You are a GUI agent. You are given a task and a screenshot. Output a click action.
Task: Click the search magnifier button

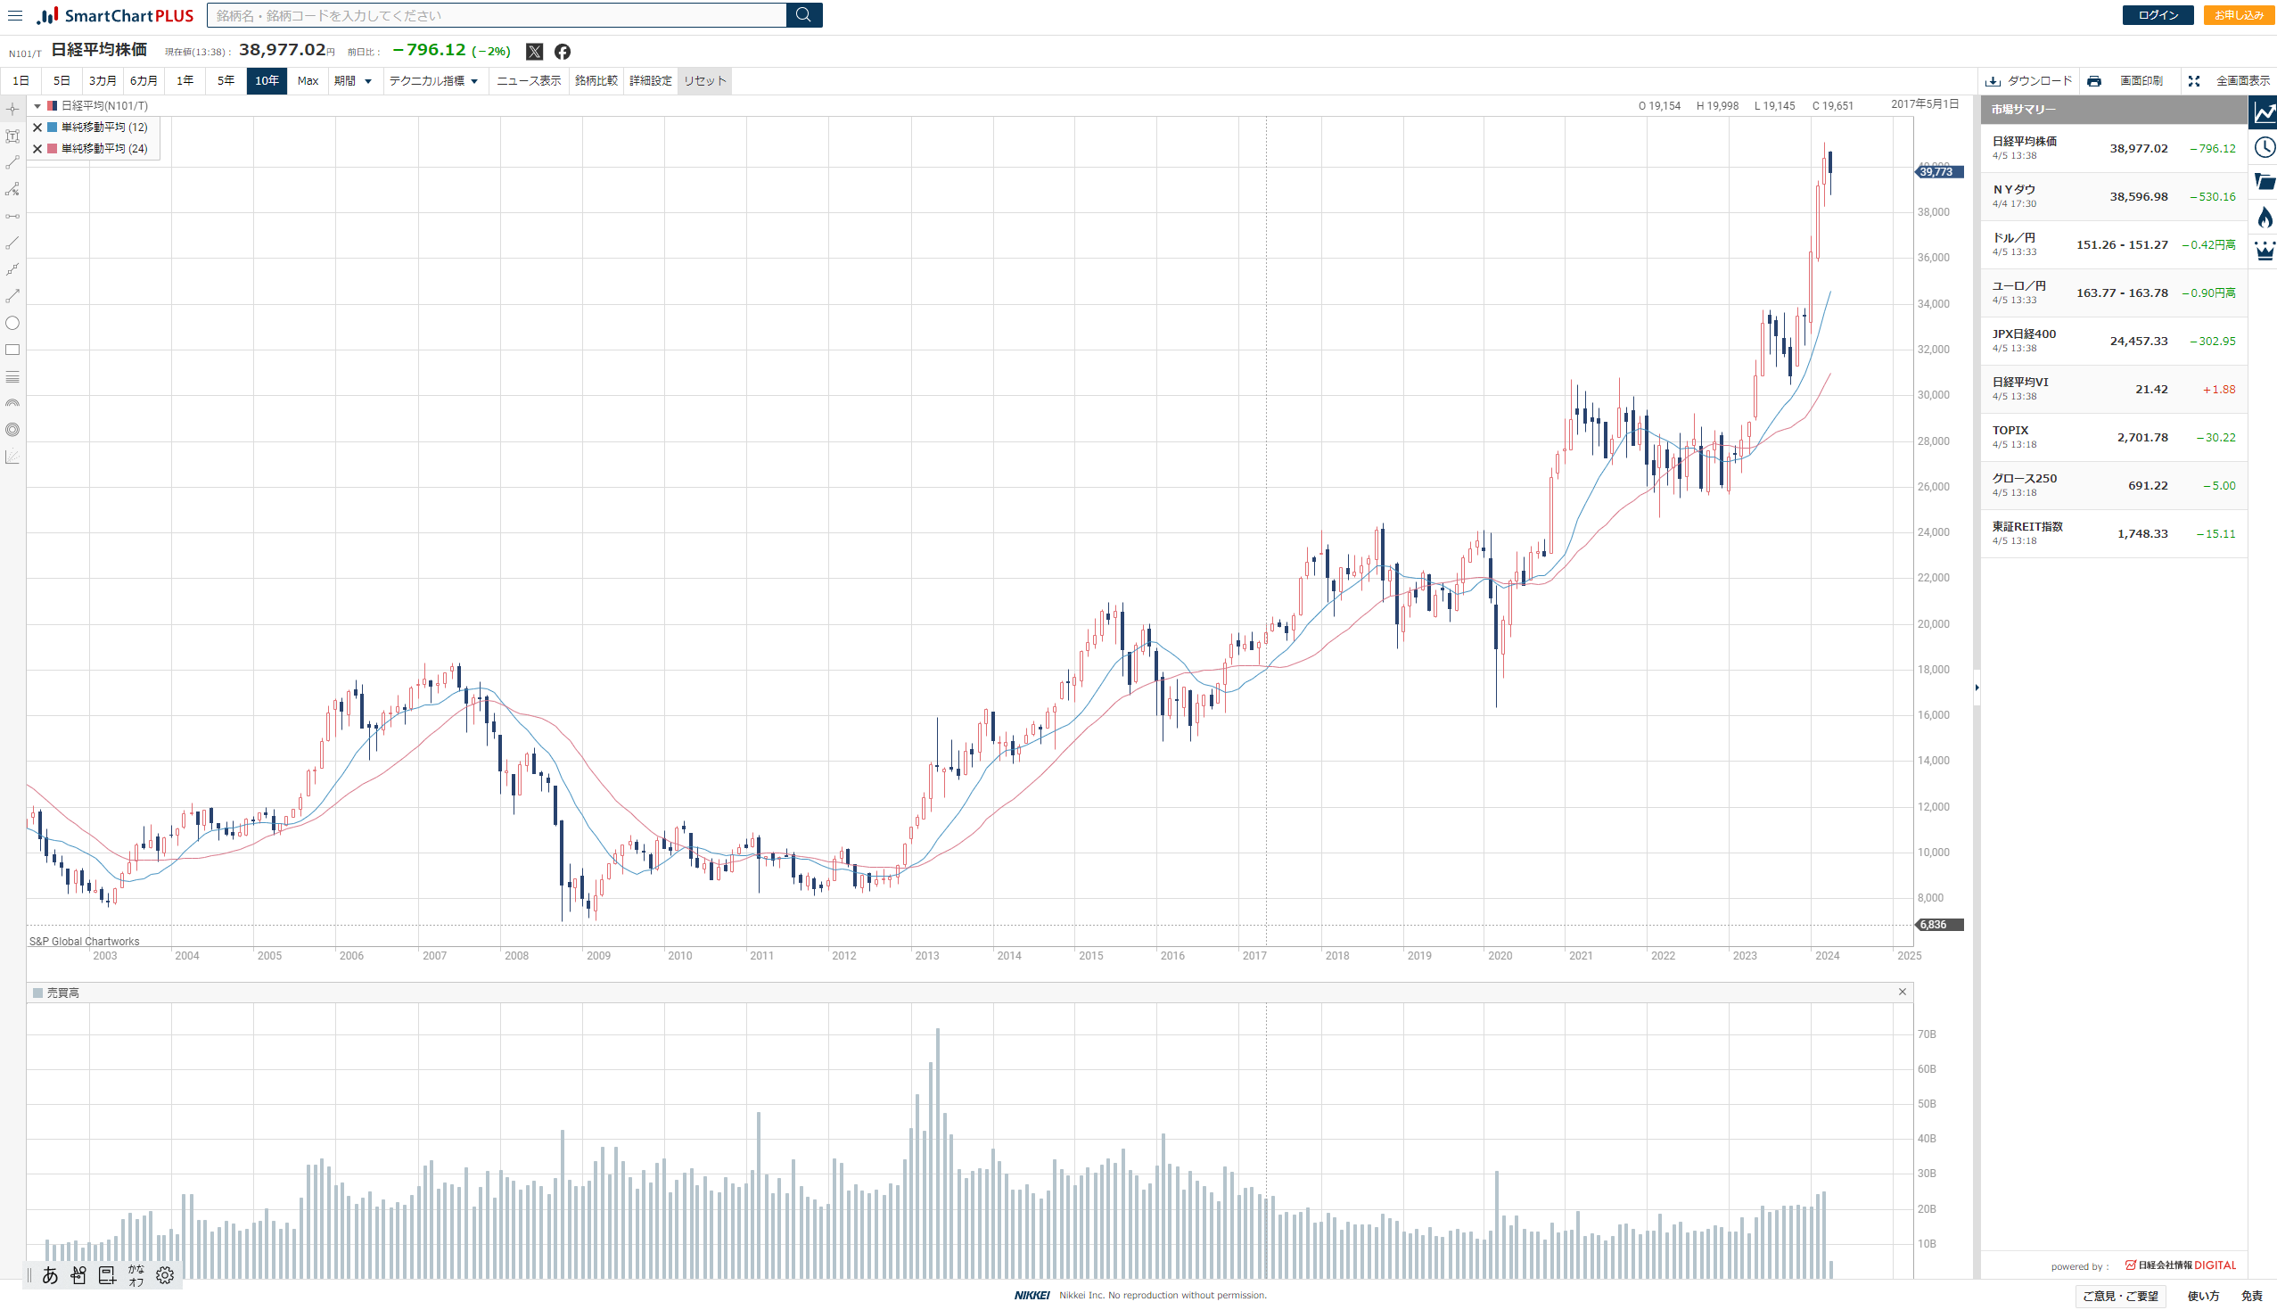[x=803, y=15]
